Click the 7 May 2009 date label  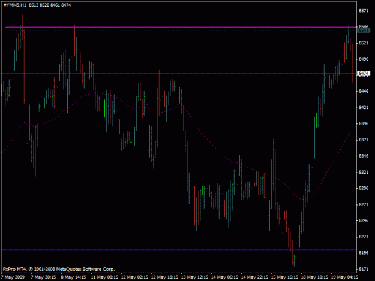(x=13, y=277)
